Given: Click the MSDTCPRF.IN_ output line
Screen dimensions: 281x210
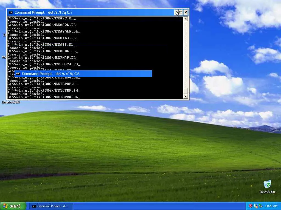Looking at the screenshot, I should [44, 91].
